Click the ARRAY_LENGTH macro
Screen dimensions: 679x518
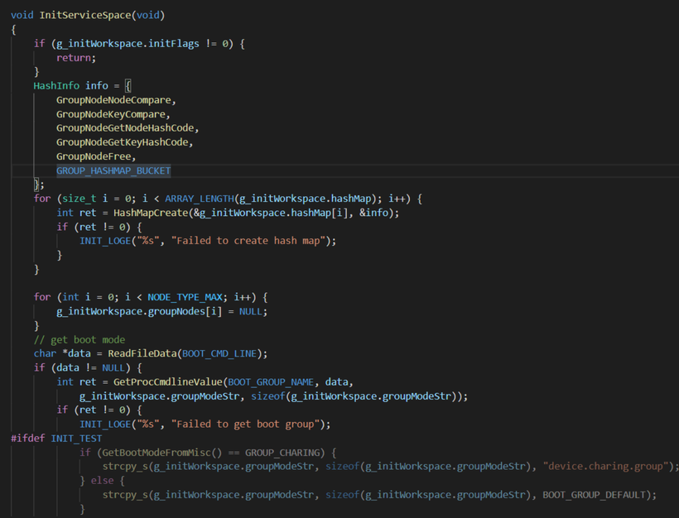[200, 199]
